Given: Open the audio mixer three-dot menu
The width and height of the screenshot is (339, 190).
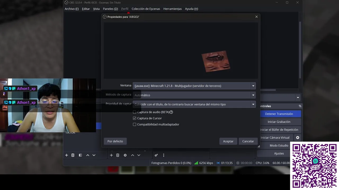Looking at the screenshot, I should [x=164, y=155].
